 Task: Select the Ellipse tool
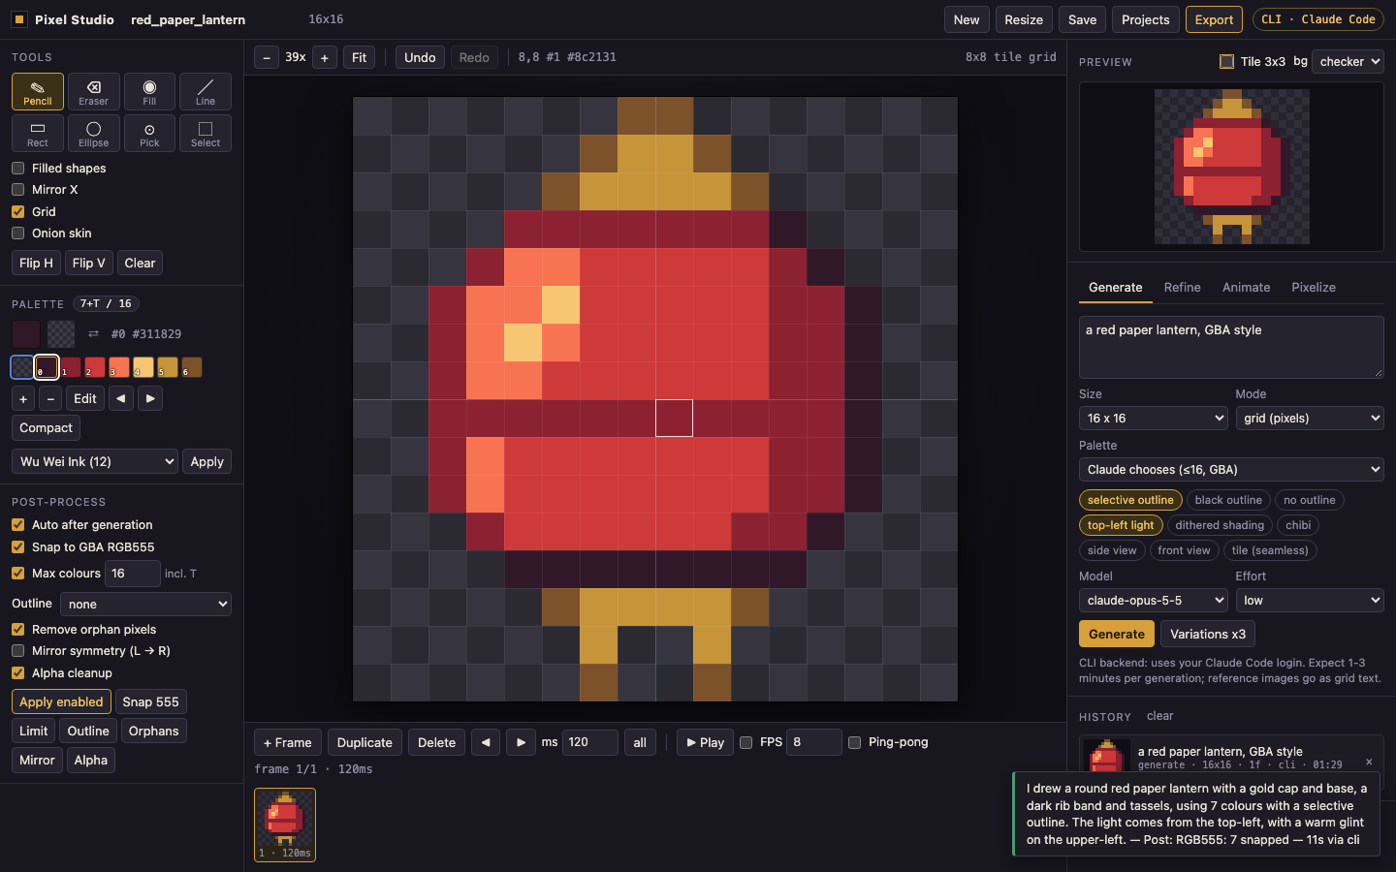pyautogui.click(x=94, y=134)
